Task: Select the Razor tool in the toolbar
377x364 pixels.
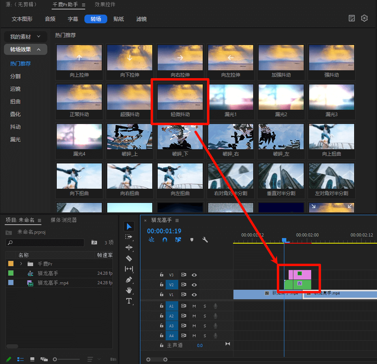Action: click(129, 258)
